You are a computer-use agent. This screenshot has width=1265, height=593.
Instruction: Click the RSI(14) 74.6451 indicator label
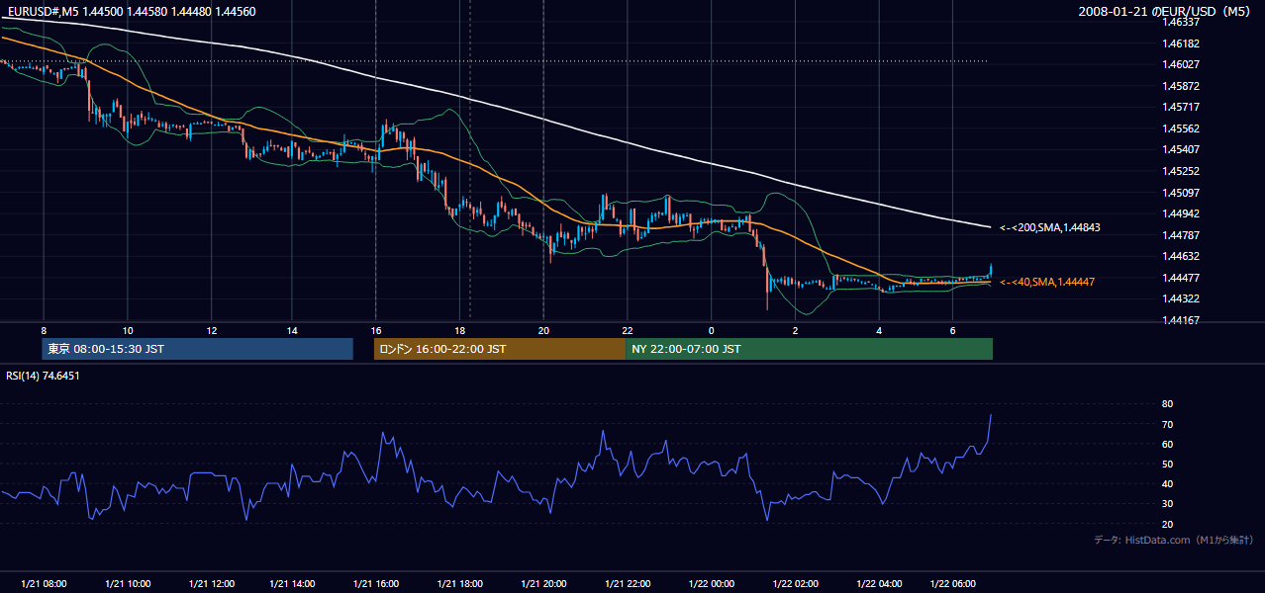tap(43, 376)
